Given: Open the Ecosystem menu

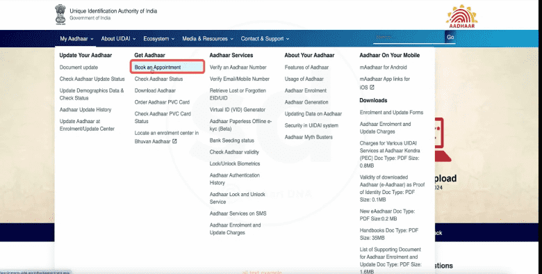Looking at the screenshot, I should tap(159, 39).
